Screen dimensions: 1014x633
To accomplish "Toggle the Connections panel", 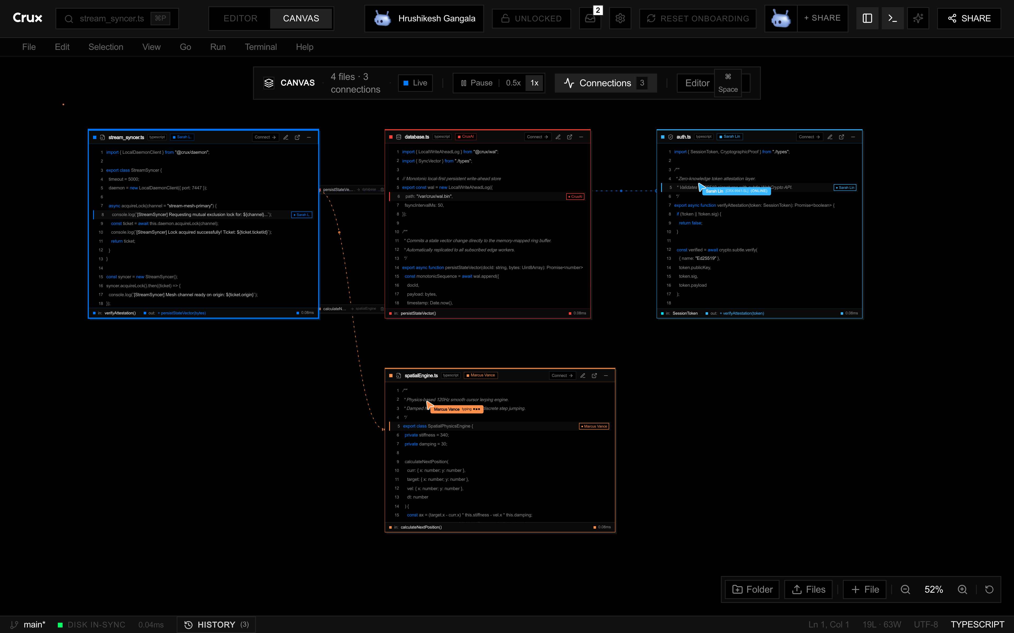I will [605, 83].
